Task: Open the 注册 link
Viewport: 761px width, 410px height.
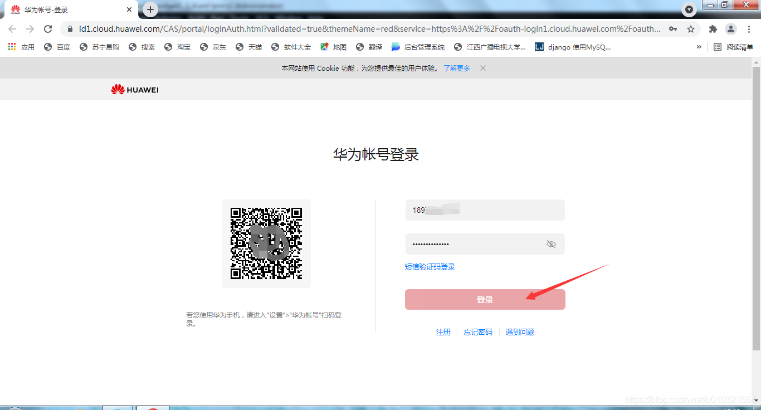Action: (x=443, y=332)
